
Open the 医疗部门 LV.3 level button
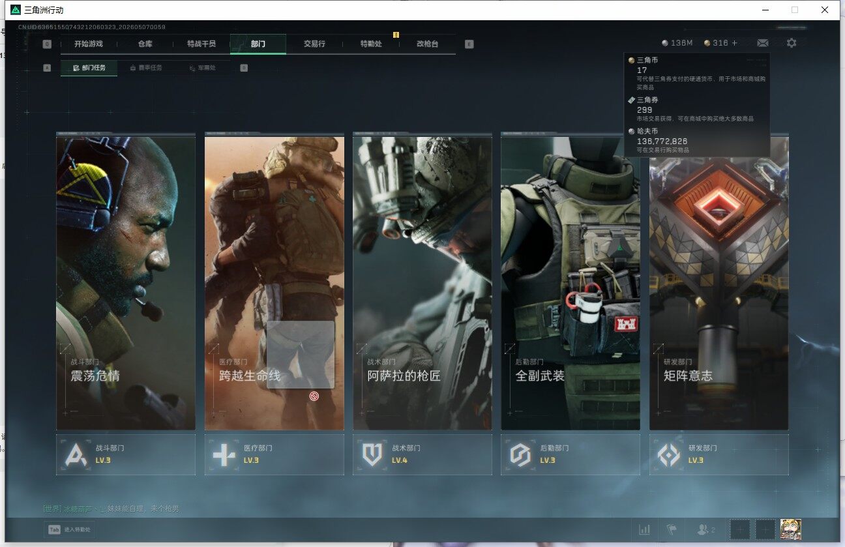pyautogui.click(x=274, y=454)
